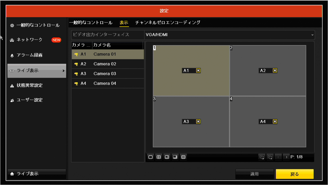
Task: Select the eight-window layout icon
Action: (x=175, y=157)
